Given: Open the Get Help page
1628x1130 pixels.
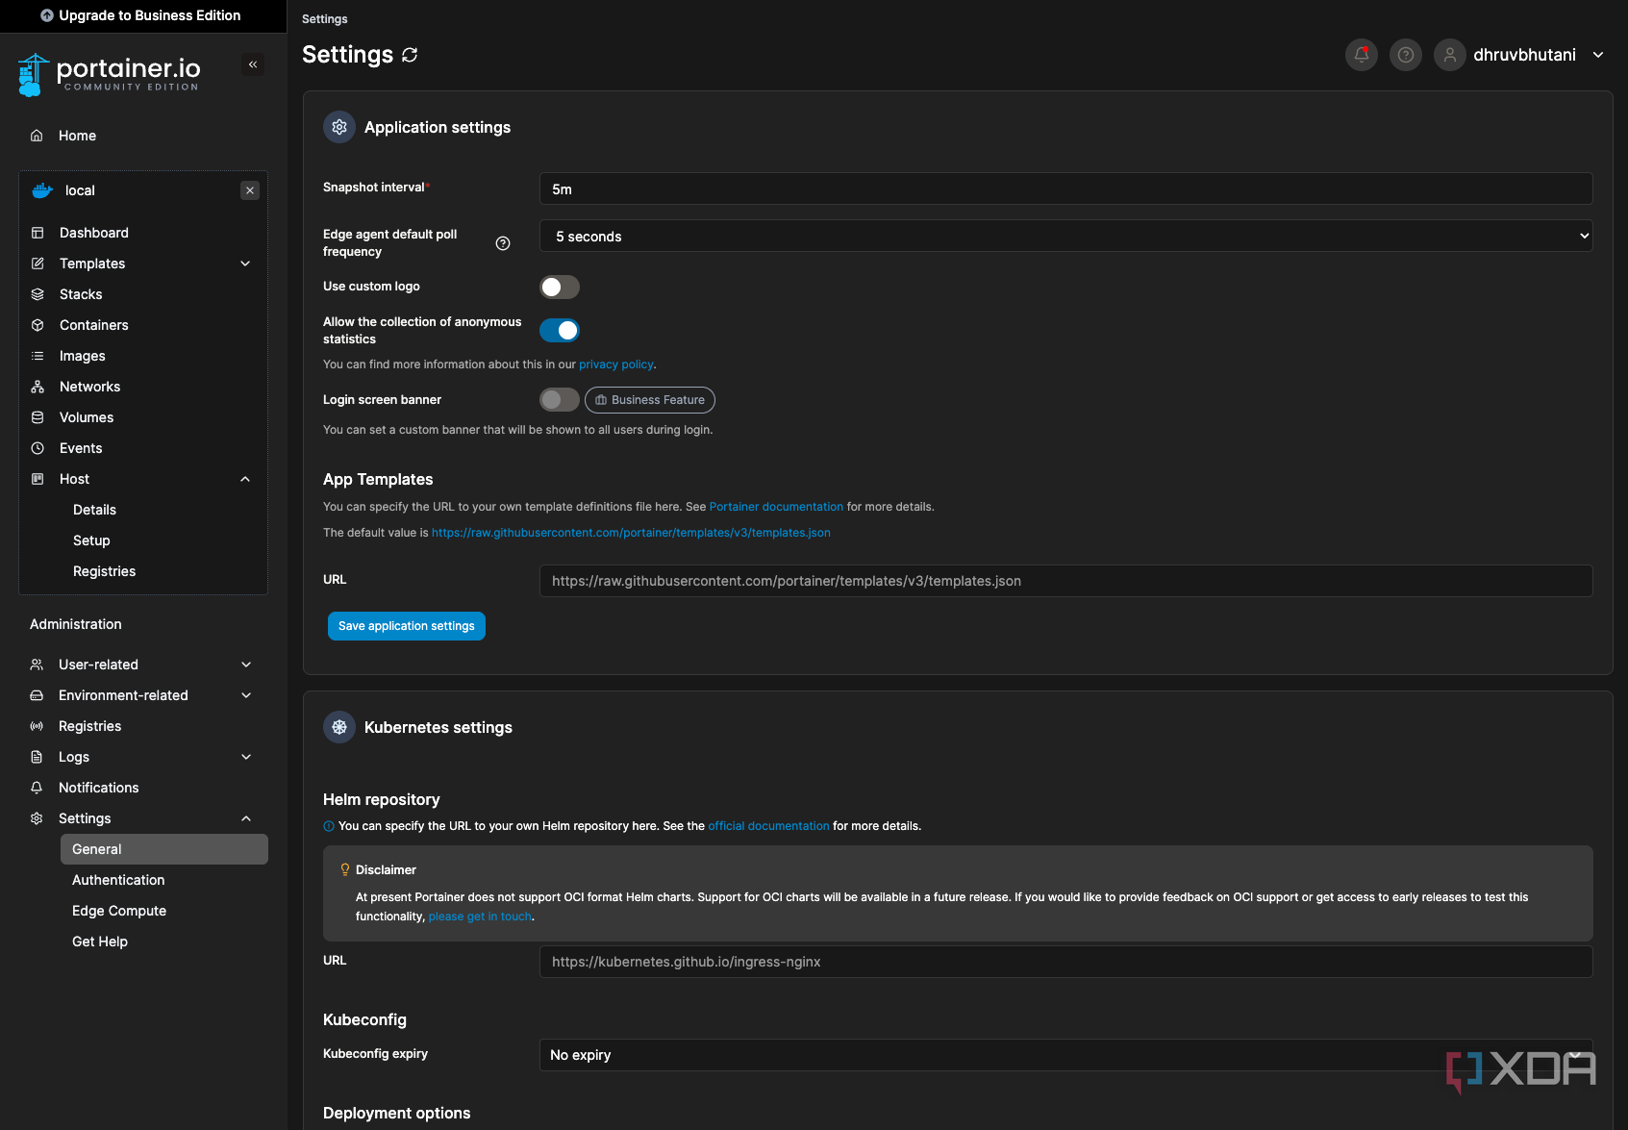Looking at the screenshot, I should [100, 942].
